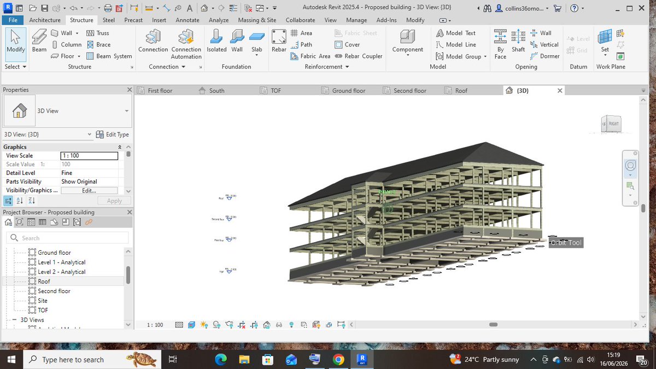Expand the Reinforcement panel dropdown
This screenshot has width=656, height=369.
(x=327, y=67)
